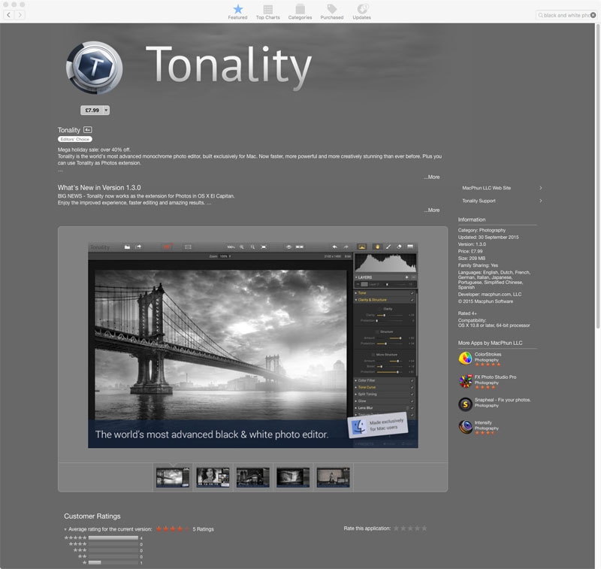
Task: Open the ColorStrokes app icon
Action: 465,359
